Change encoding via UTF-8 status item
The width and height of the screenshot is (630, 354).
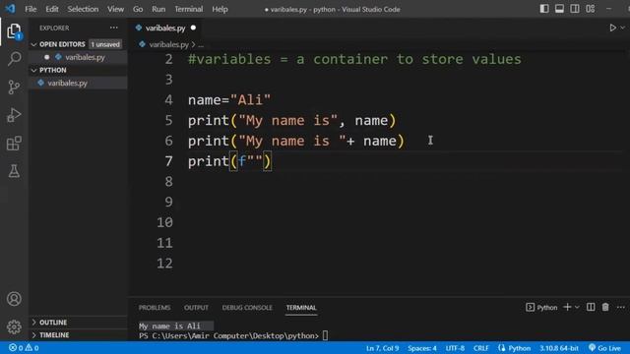pyautogui.click(x=455, y=348)
